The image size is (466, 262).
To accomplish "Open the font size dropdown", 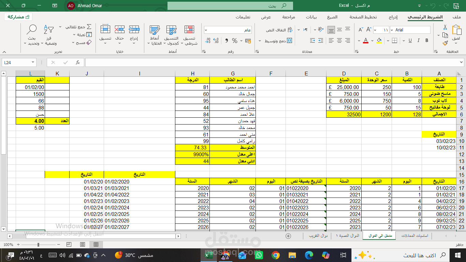I will click(376, 30).
